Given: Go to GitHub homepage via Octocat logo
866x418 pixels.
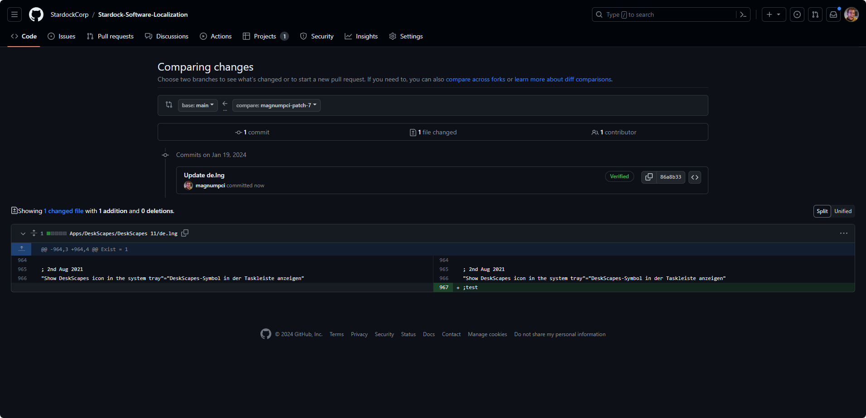Looking at the screenshot, I should (36, 14).
